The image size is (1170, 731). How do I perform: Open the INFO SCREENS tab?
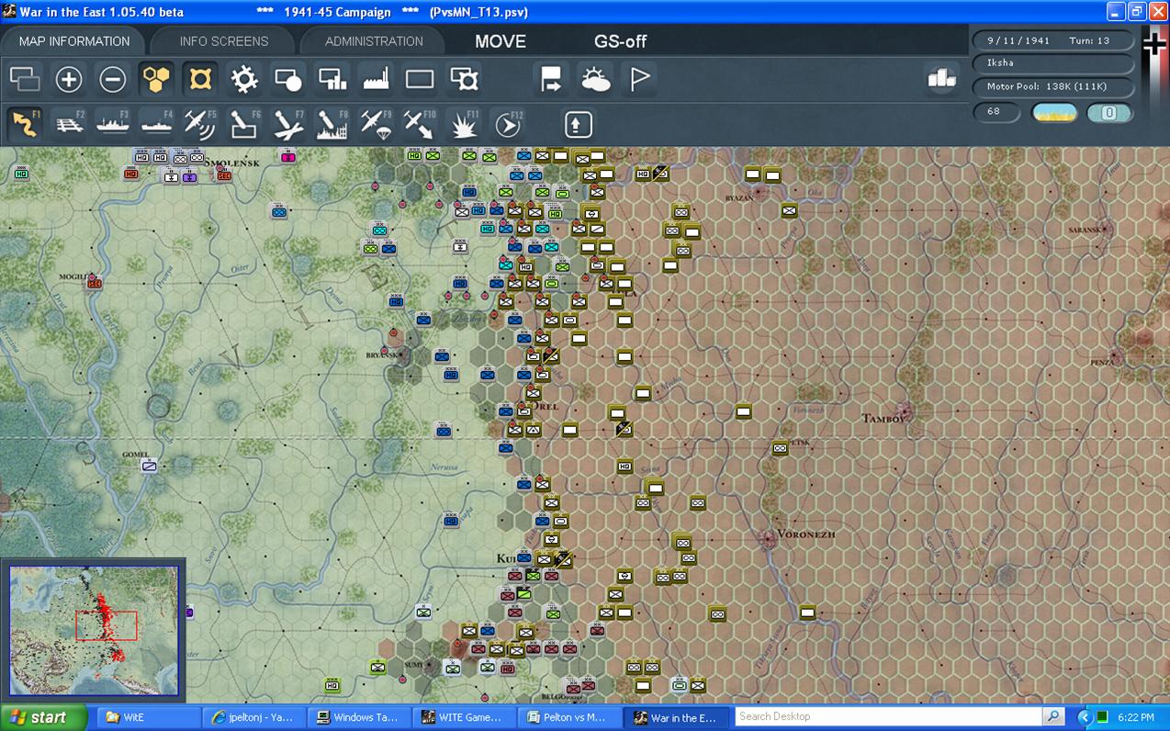pos(224,41)
